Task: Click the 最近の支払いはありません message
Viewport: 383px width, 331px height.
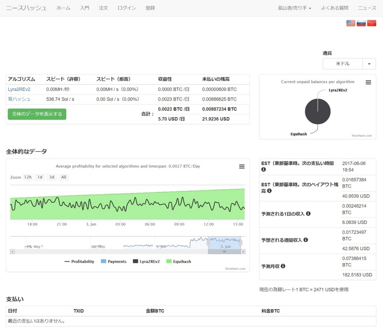Action: point(36,321)
